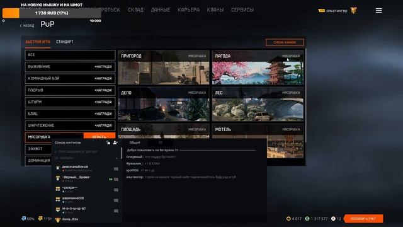Choose the Пригород map thumbnail
The height and width of the screenshot is (227, 403).
pos(164,67)
